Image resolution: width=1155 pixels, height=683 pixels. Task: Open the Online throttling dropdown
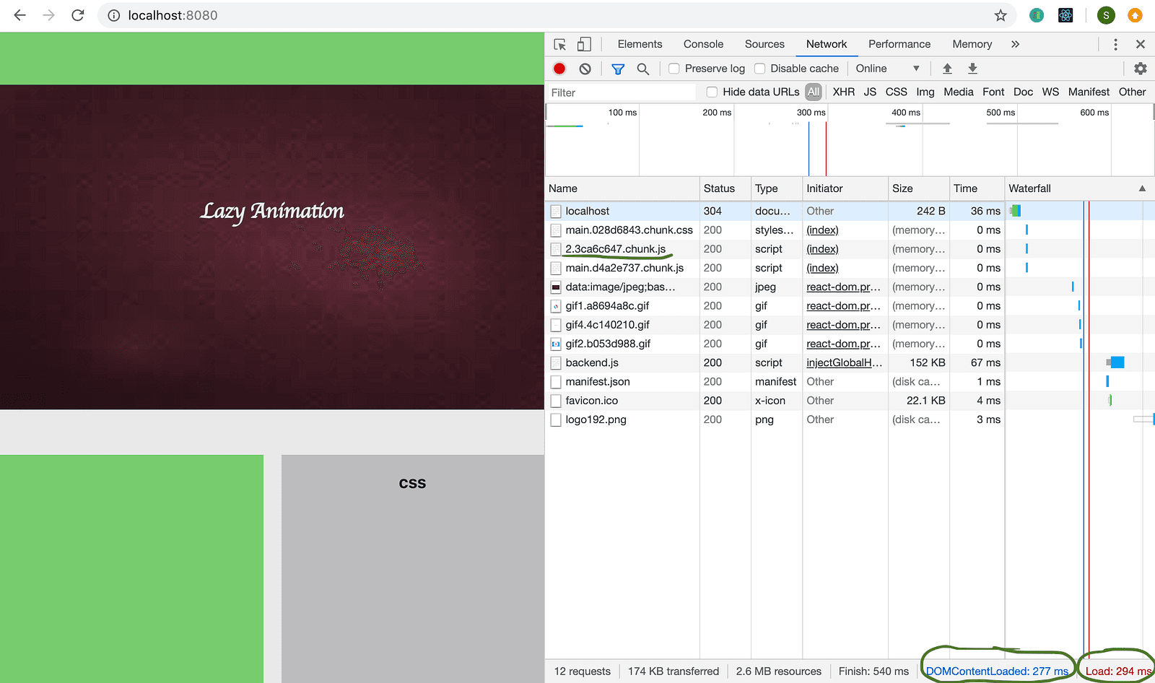[x=887, y=69]
